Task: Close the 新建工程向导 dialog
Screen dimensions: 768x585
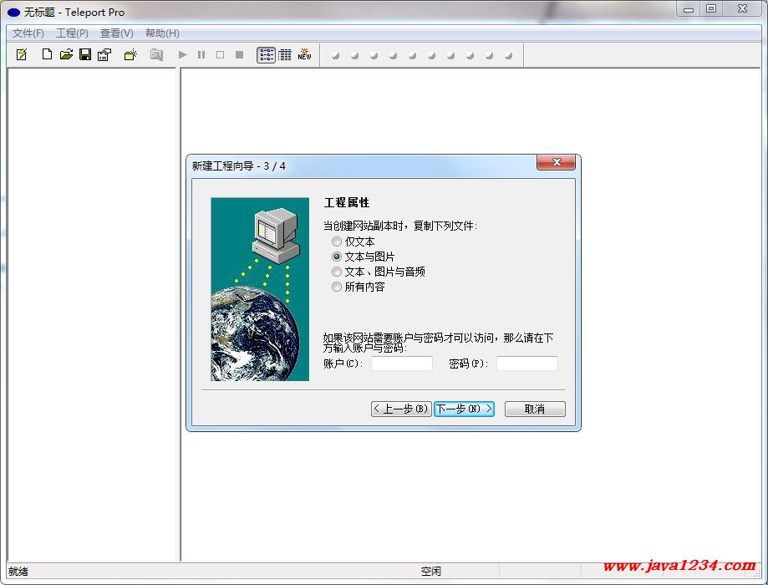Action: [556, 162]
